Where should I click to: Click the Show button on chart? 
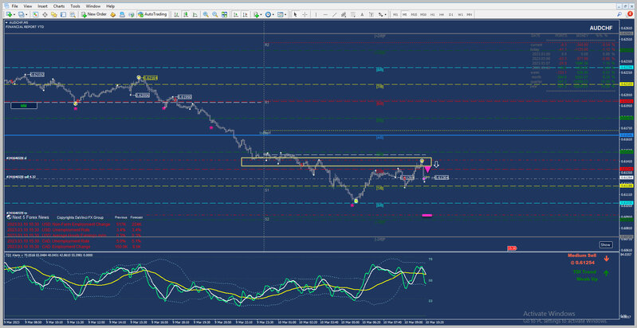tap(605, 245)
